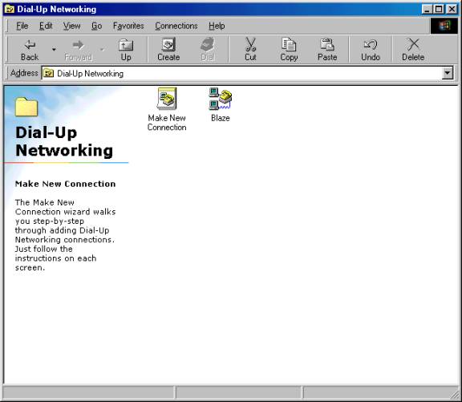The height and width of the screenshot is (402, 462).
Task: Click the Paste toolbar icon
Action: point(327,50)
